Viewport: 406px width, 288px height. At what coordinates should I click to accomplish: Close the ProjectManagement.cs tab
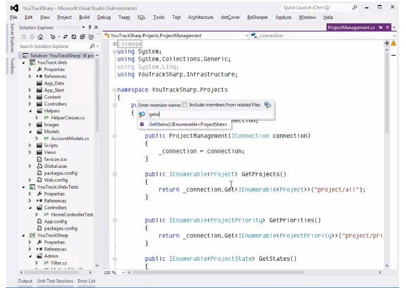388,27
